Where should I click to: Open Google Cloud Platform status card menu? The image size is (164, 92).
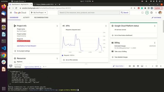(155, 26)
